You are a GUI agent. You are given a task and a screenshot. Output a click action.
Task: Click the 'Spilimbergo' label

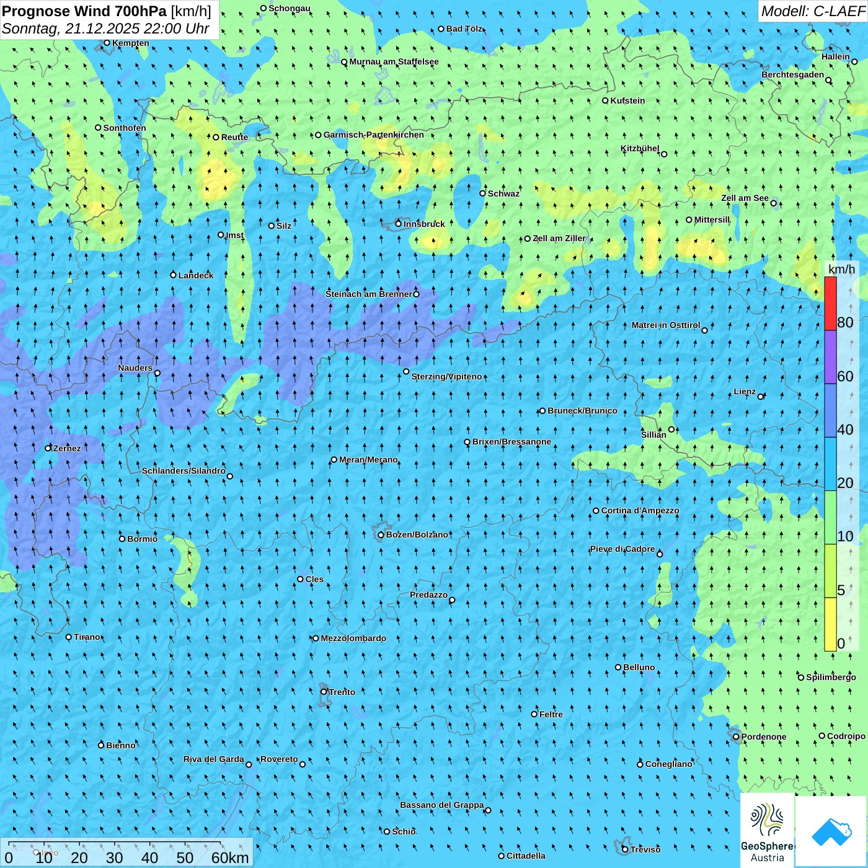[x=831, y=677]
